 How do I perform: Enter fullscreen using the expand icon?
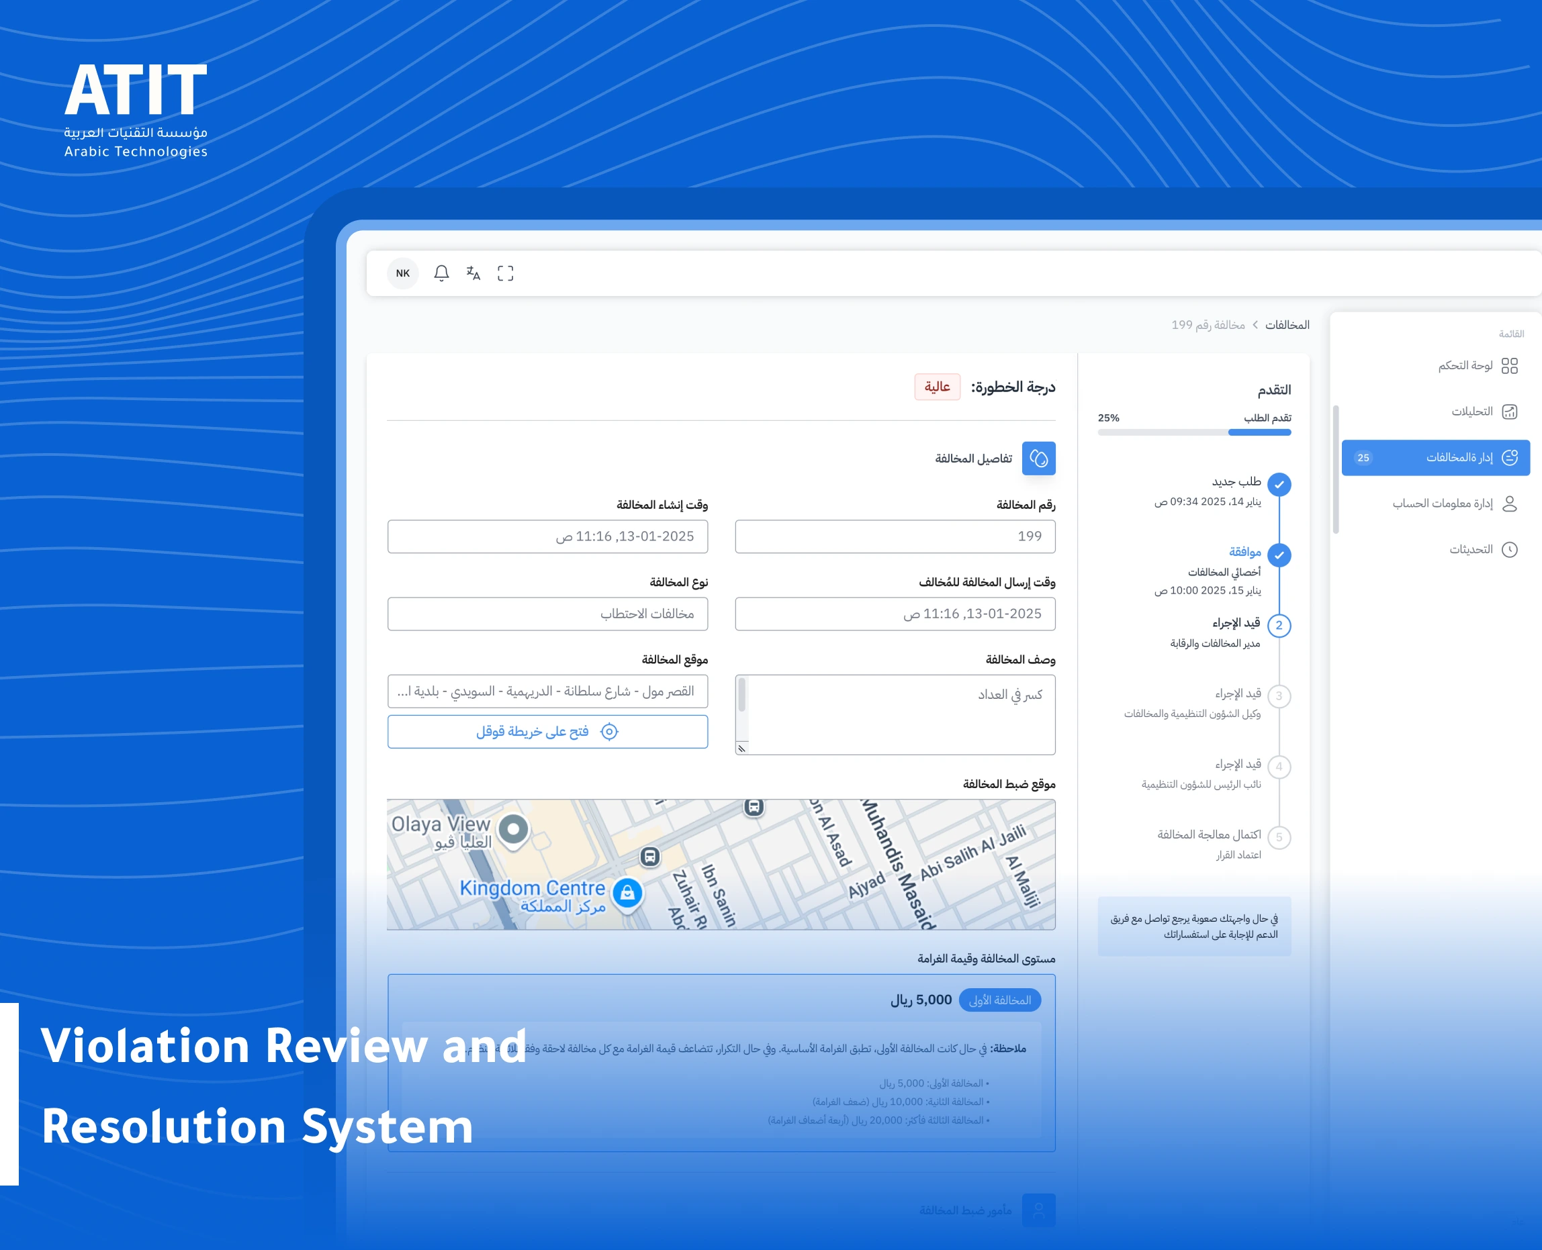(506, 274)
